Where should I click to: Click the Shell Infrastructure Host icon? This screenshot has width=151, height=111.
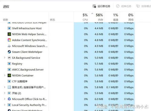tap(9, 28)
